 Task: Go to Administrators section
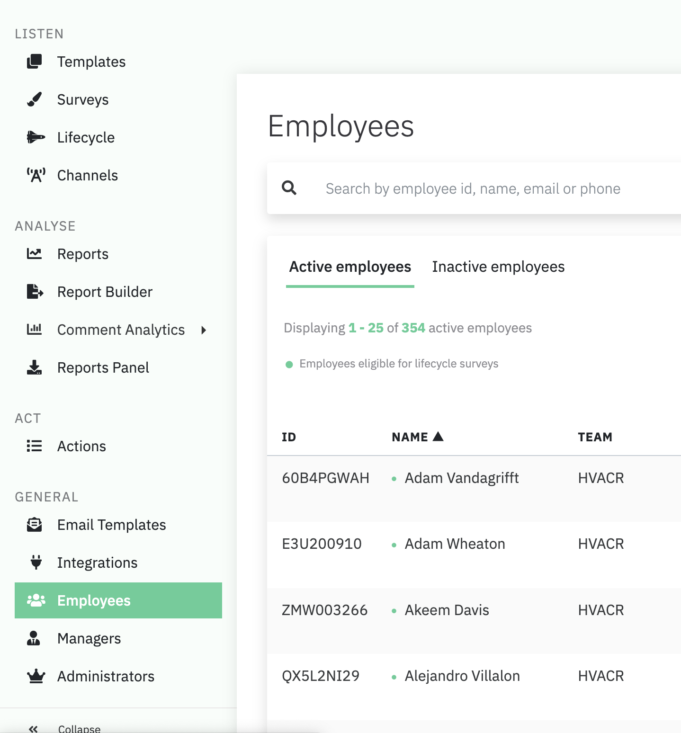(x=106, y=676)
